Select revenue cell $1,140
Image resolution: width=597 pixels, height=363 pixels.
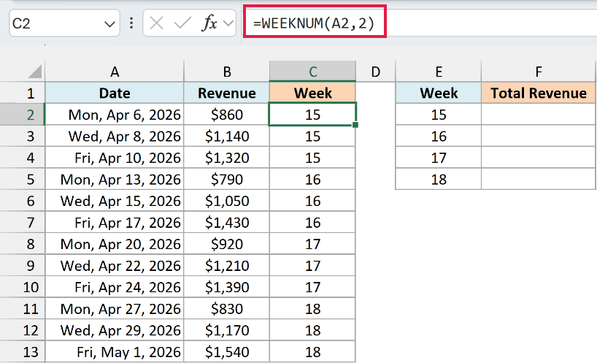[x=226, y=137]
